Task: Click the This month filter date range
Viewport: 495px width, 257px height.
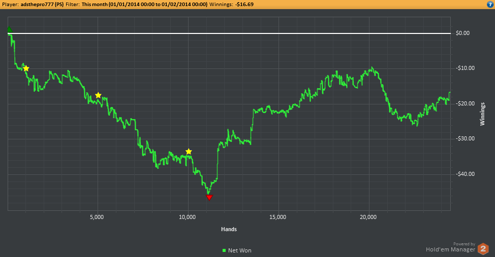Action: click(x=144, y=5)
